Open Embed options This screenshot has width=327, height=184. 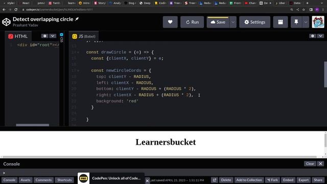[x=288, y=180]
